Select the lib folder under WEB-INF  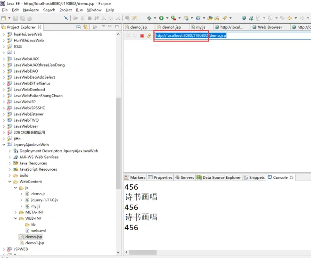[x=33, y=225]
